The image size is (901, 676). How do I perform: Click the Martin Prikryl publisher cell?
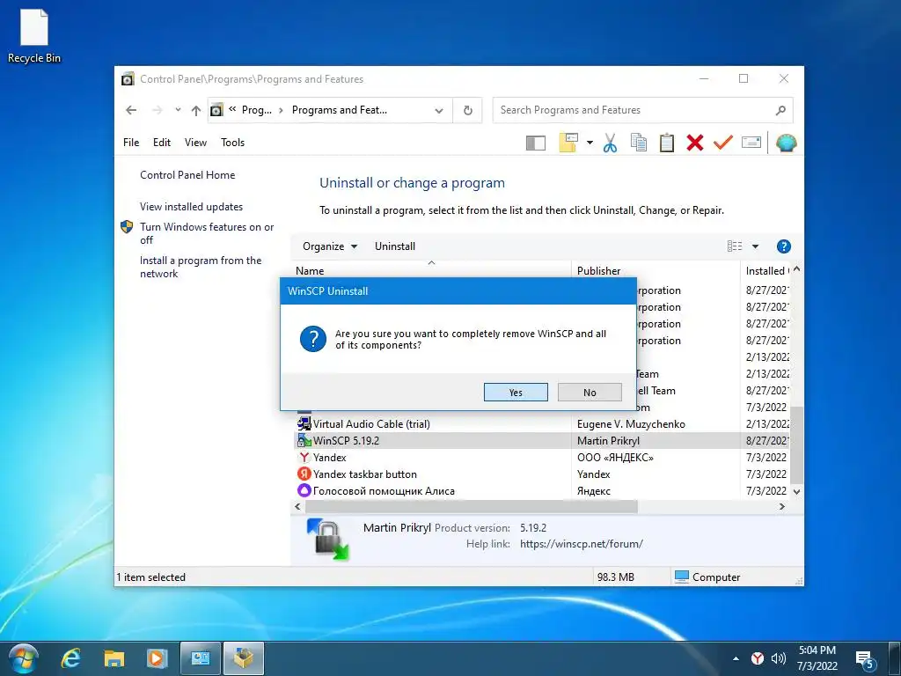pos(608,441)
